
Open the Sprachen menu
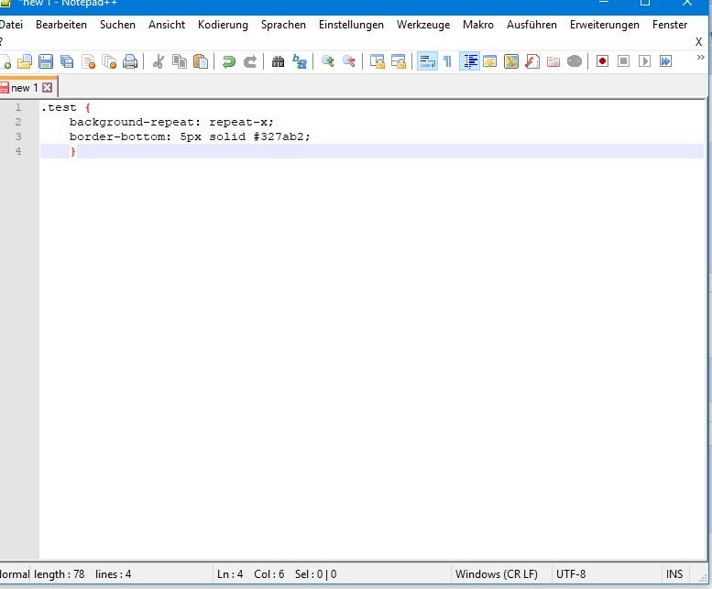click(x=283, y=25)
